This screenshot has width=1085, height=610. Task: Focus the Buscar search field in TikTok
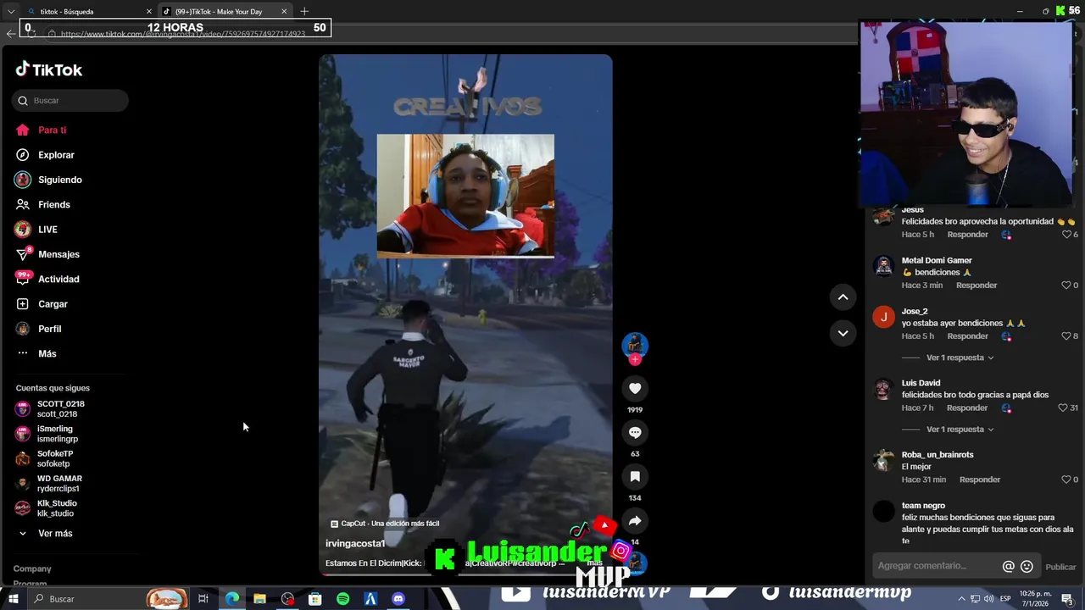70,101
